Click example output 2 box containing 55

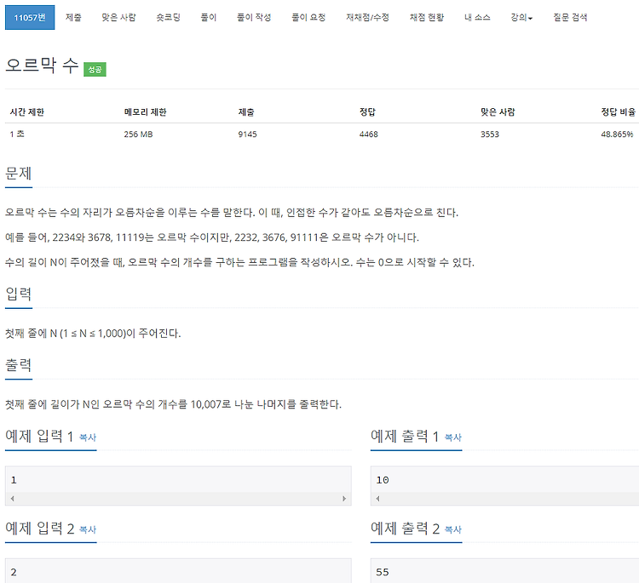pyautogui.click(x=504, y=571)
